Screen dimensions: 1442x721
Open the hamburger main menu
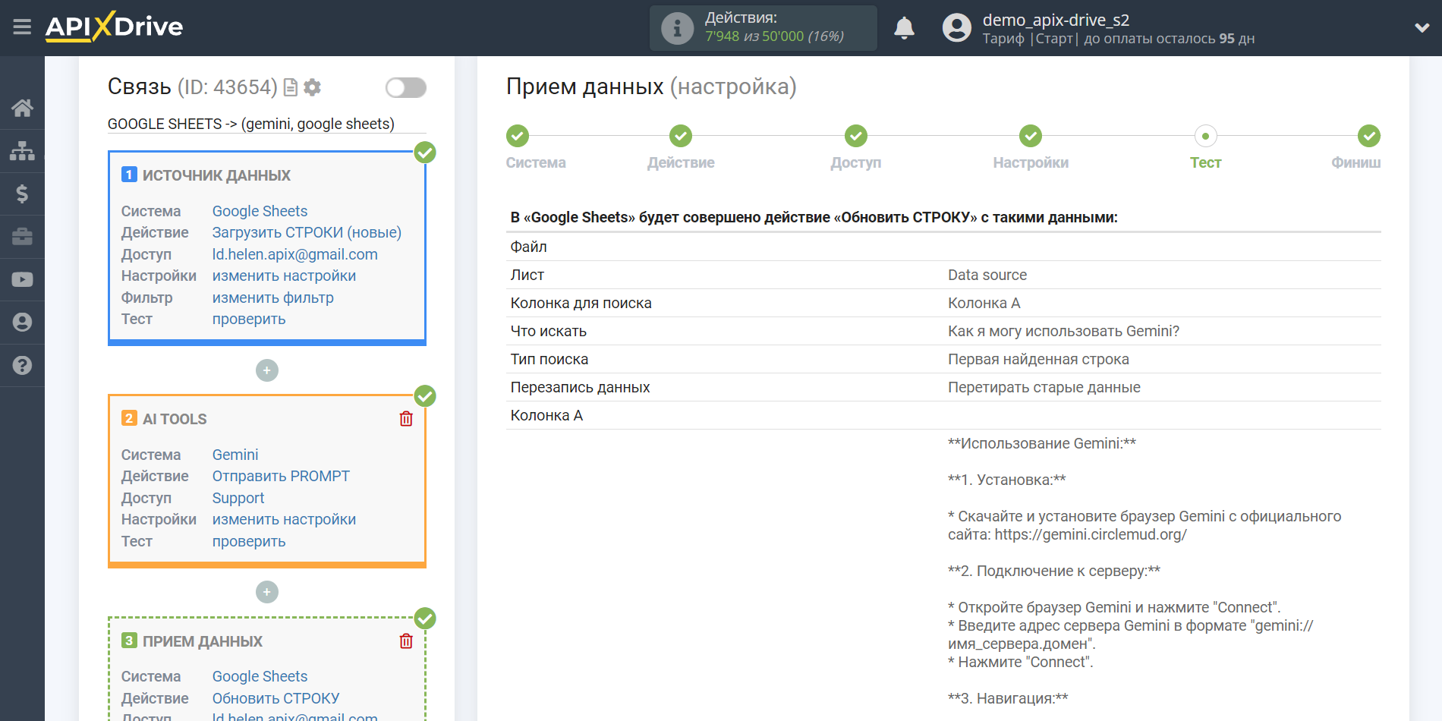(22, 27)
